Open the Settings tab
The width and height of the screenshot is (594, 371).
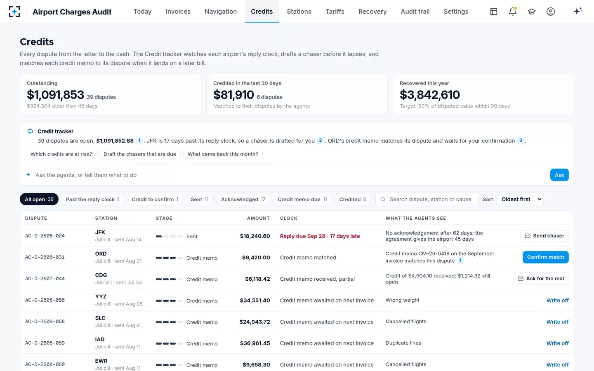(456, 12)
